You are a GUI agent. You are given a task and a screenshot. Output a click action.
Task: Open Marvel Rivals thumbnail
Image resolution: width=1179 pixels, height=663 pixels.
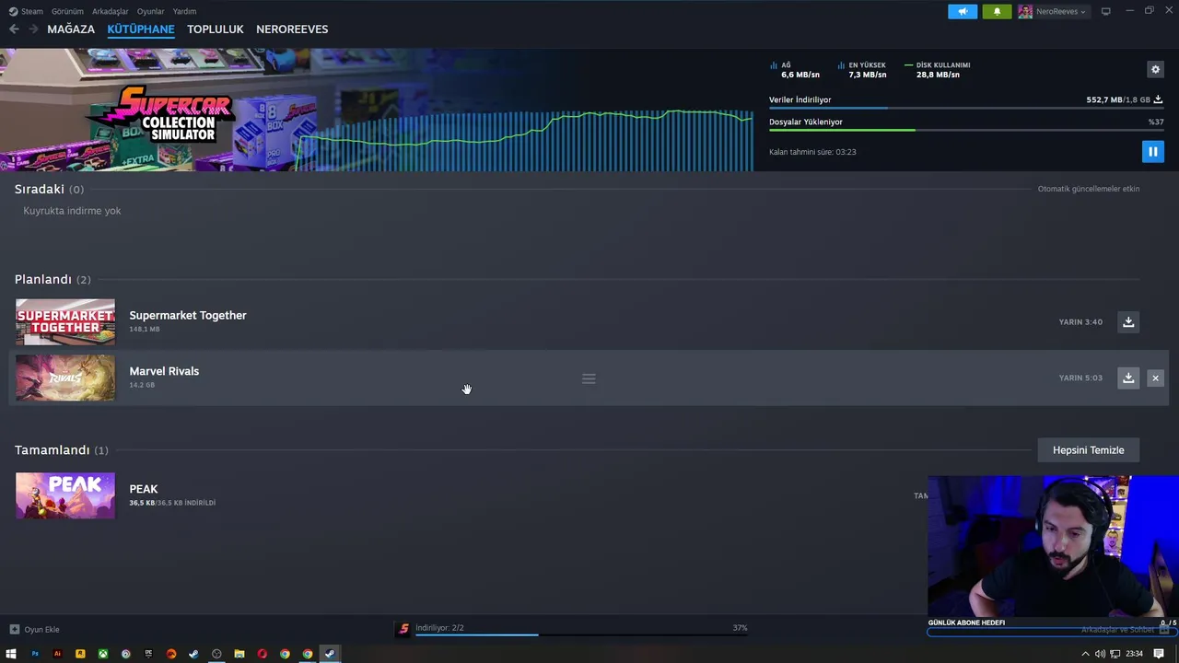(65, 378)
